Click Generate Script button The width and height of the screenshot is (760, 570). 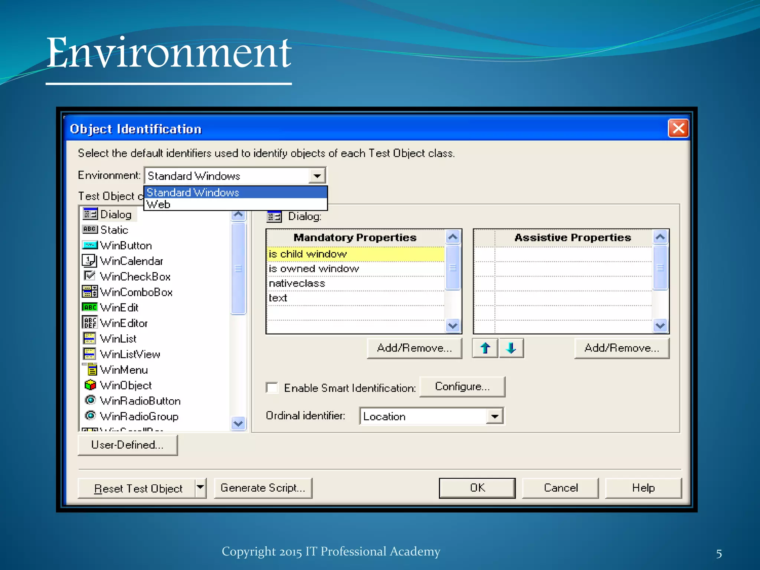(263, 488)
